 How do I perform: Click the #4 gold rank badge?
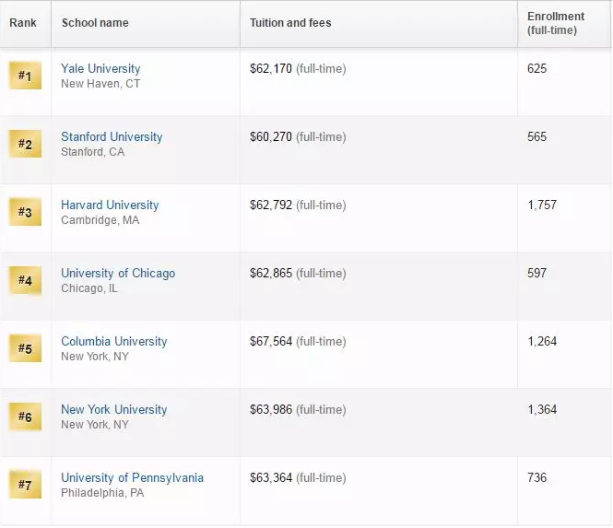(25, 280)
